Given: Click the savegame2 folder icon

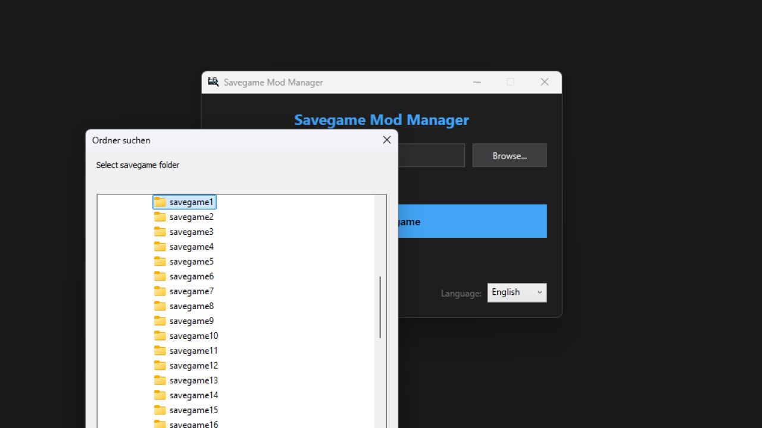Looking at the screenshot, I should pyautogui.click(x=160, y=216).
